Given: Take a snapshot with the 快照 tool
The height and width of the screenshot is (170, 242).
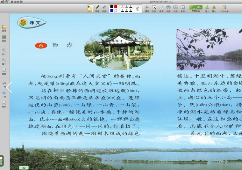Looking at the screenshot, I should pos(175,8).
